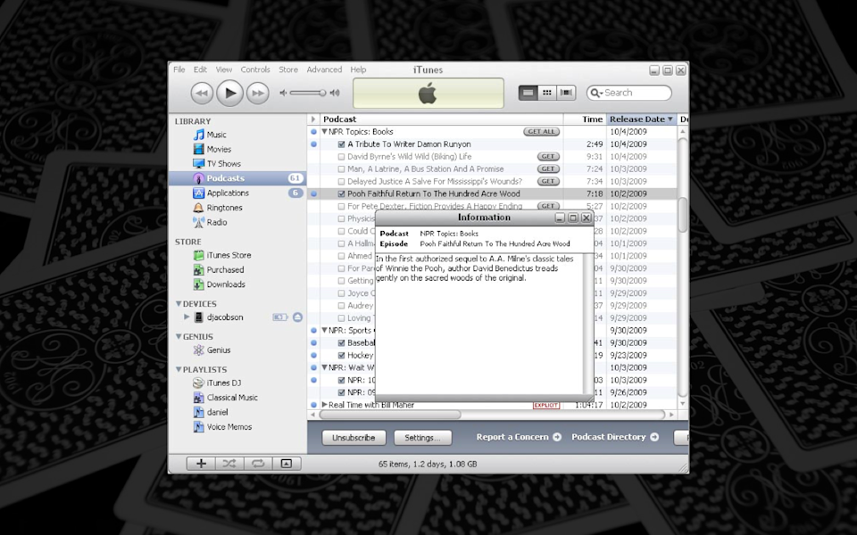
Task: Open the Edit menu
Action: (x=200, y=70)
